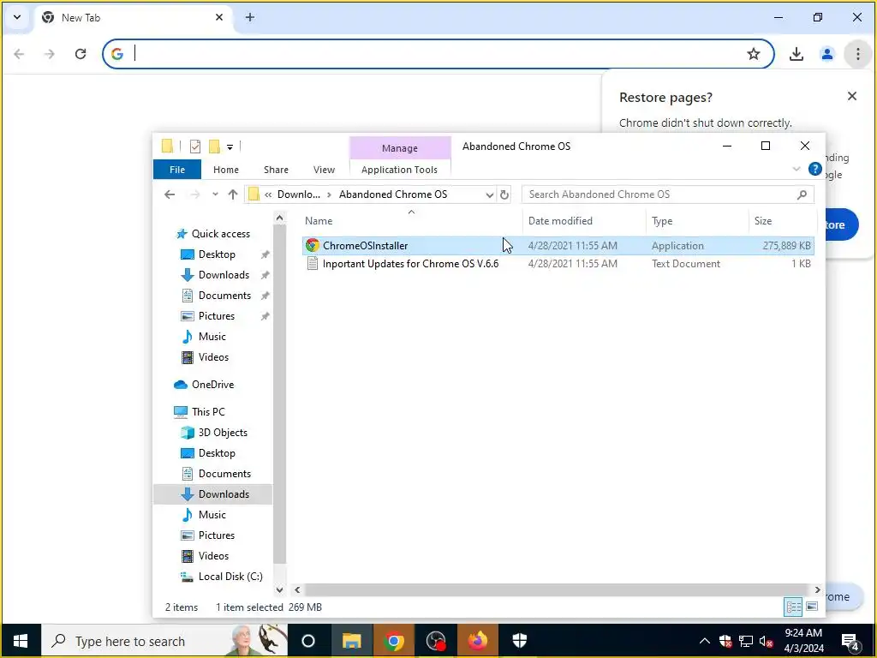Switch to the Home ribbon tab
Viewport: 877px width, 658px height.
pyautogui.click(x=226, y=170)
